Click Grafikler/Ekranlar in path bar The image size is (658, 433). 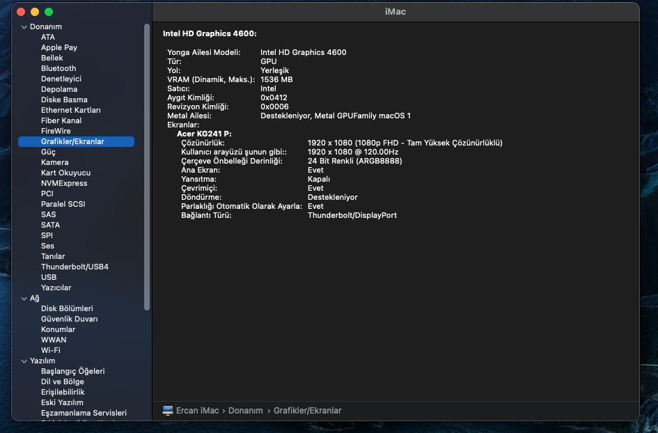[x=307, y=411]
